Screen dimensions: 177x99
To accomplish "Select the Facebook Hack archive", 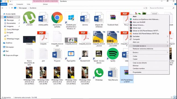I will 113,18.
